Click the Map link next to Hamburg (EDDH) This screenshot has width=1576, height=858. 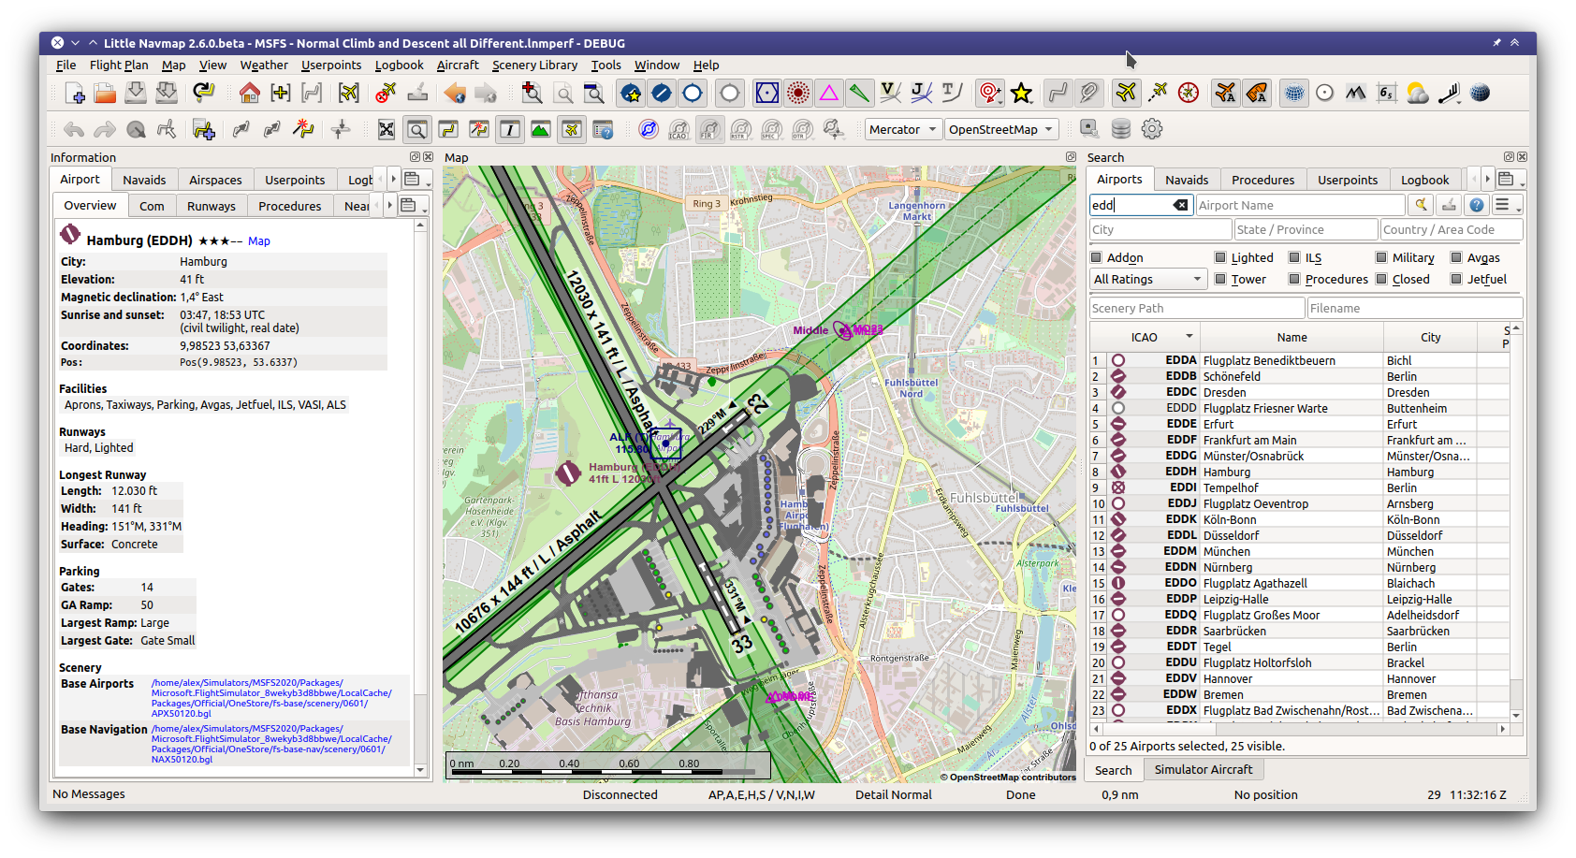(x=259, y=240)
